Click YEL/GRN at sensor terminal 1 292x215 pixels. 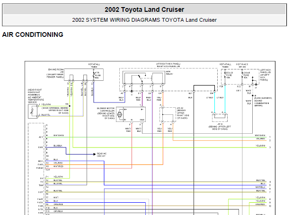[46, 104]
